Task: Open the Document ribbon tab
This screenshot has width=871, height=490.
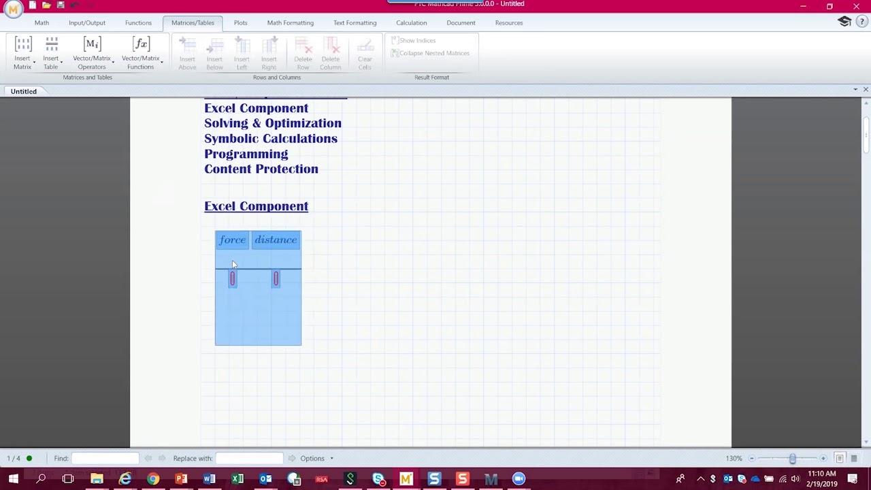Action: point(461,22)
